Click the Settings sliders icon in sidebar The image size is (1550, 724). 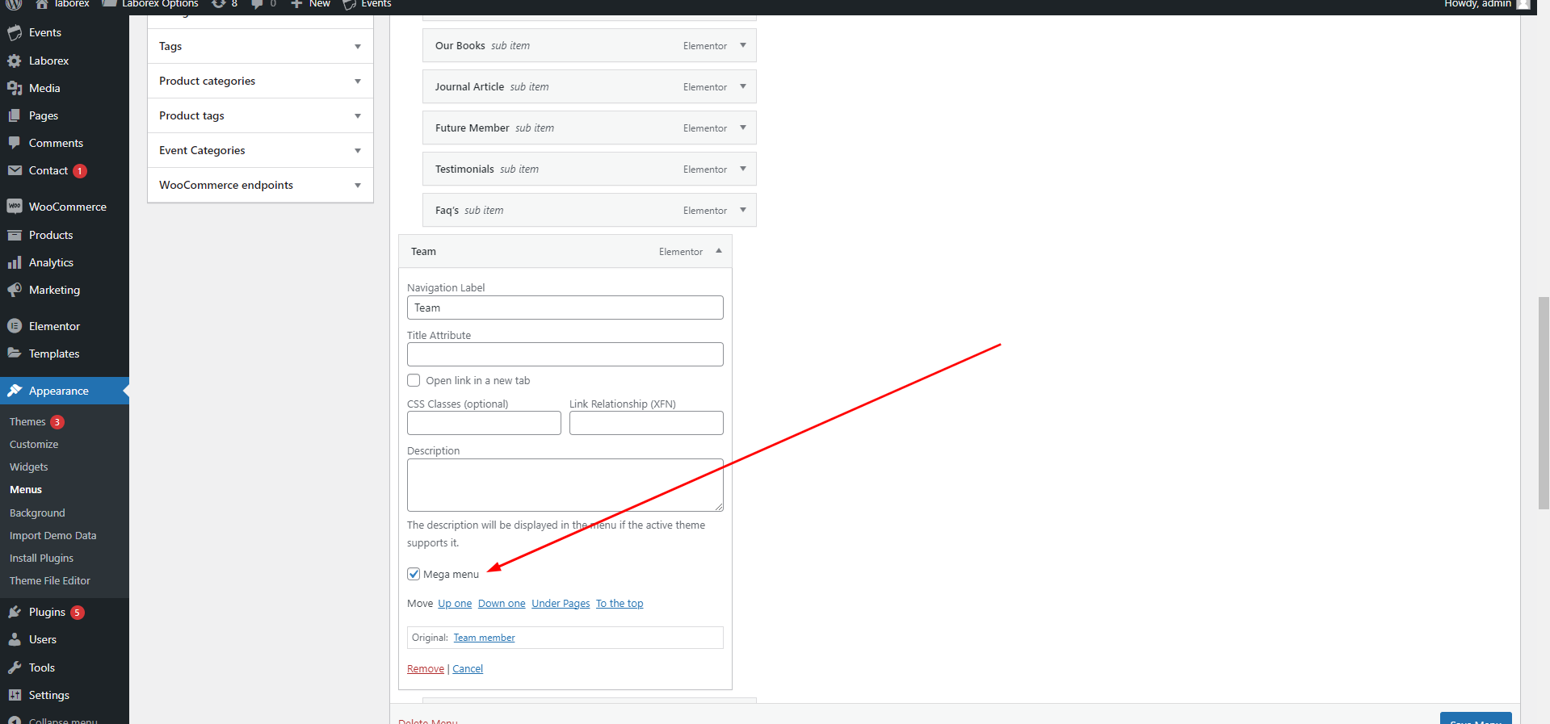click(x=15, y=695)
